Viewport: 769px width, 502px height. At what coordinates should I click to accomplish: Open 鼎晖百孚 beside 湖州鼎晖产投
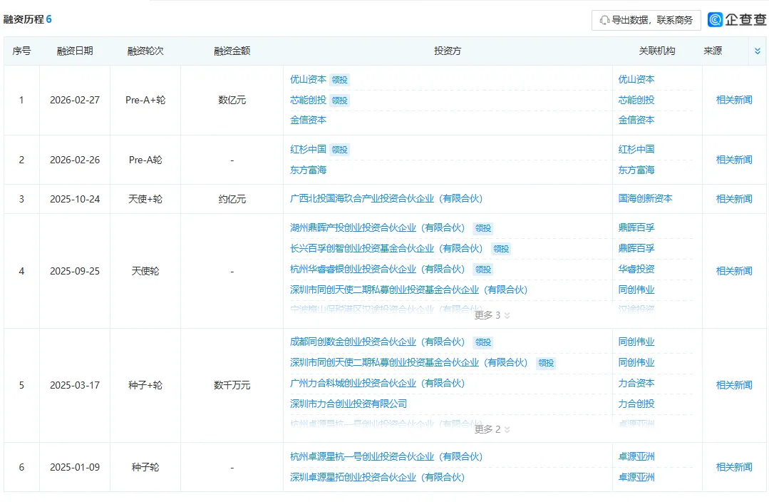pos(636,227)
